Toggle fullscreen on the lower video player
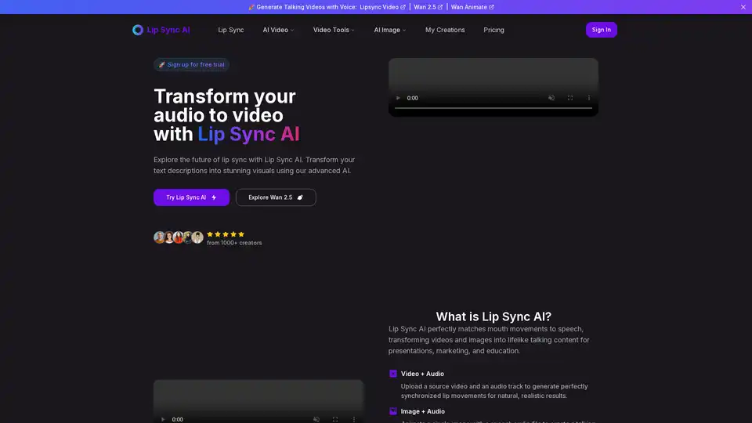Viewport: 752px width, 423px height. tap(335, 419)
